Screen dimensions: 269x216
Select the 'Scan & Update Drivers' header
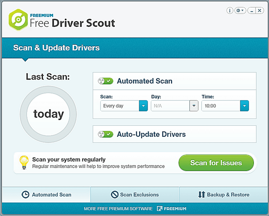click(56, 48)
